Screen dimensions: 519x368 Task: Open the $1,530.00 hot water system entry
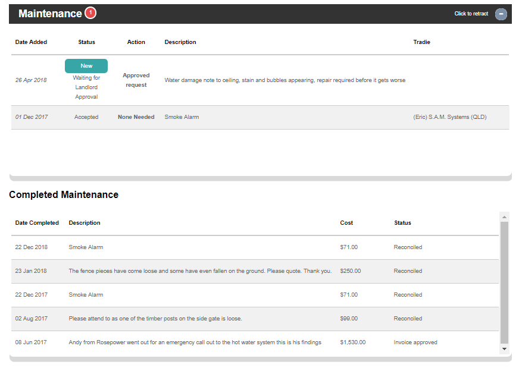click(255, 342)
